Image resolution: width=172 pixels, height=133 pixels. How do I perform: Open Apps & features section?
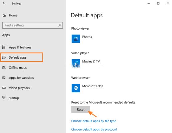(x=20, y=47)
